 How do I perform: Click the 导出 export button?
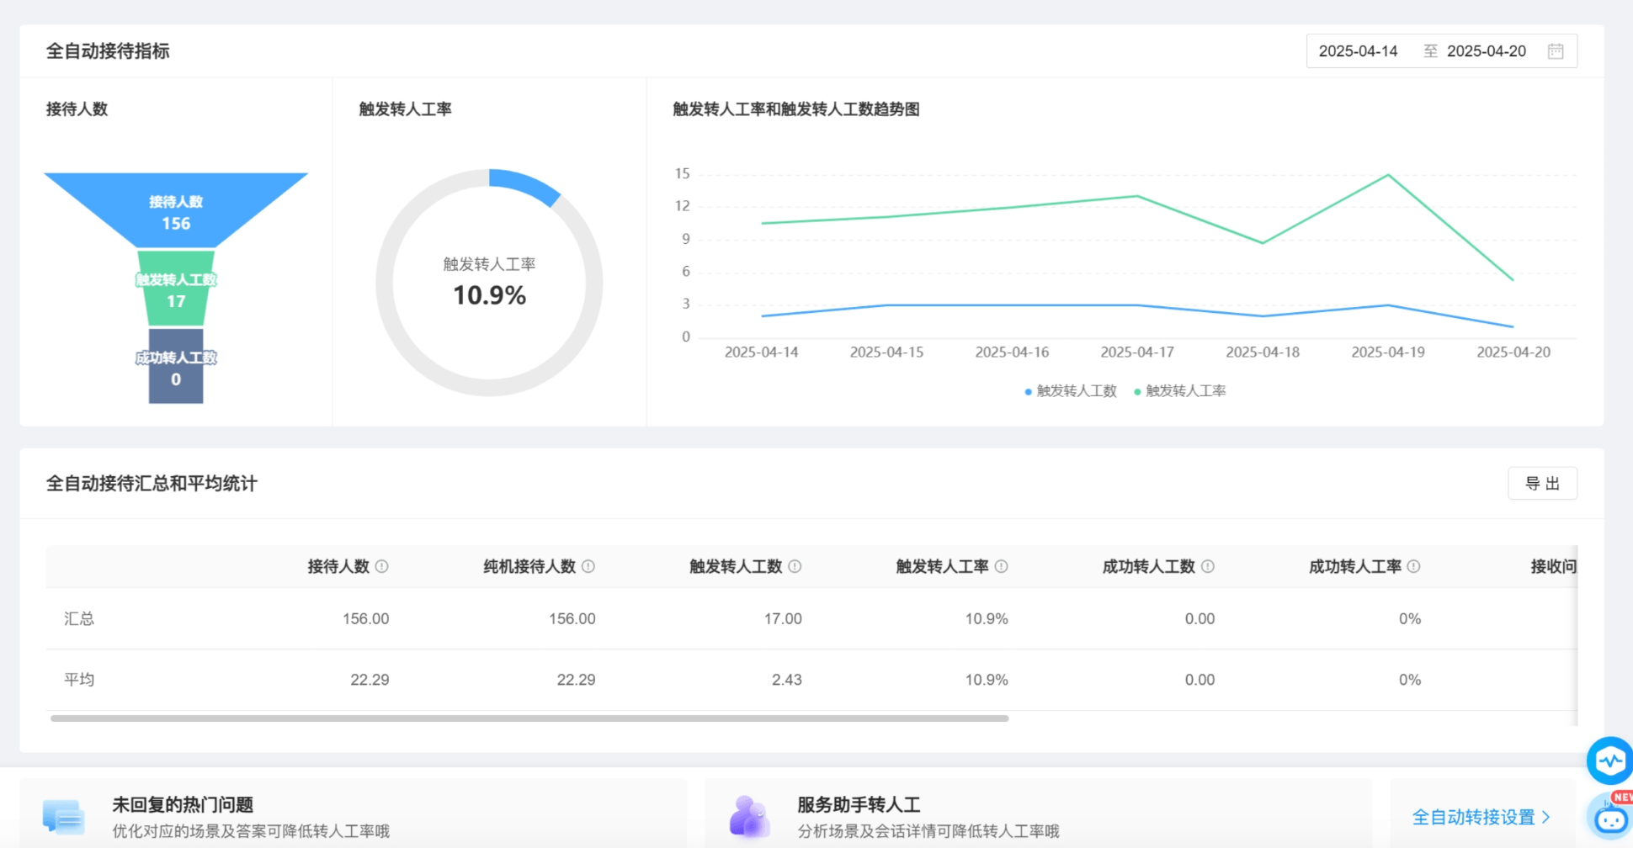[1542, 484]
